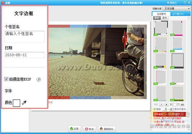
Task: Click the 提意见 feedback speech icon
Action: point(168,3)
